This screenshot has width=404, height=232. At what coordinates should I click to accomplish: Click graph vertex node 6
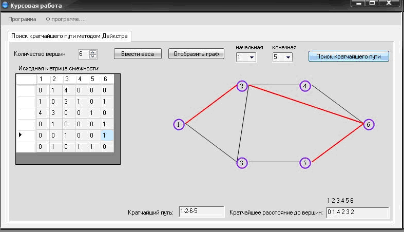(x=369, y=125)
